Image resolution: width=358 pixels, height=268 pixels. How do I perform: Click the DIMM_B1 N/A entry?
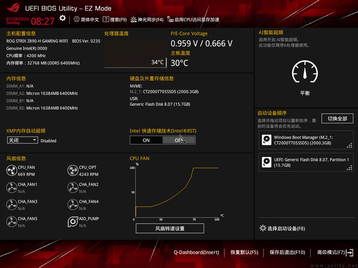[x=20, y=100]
